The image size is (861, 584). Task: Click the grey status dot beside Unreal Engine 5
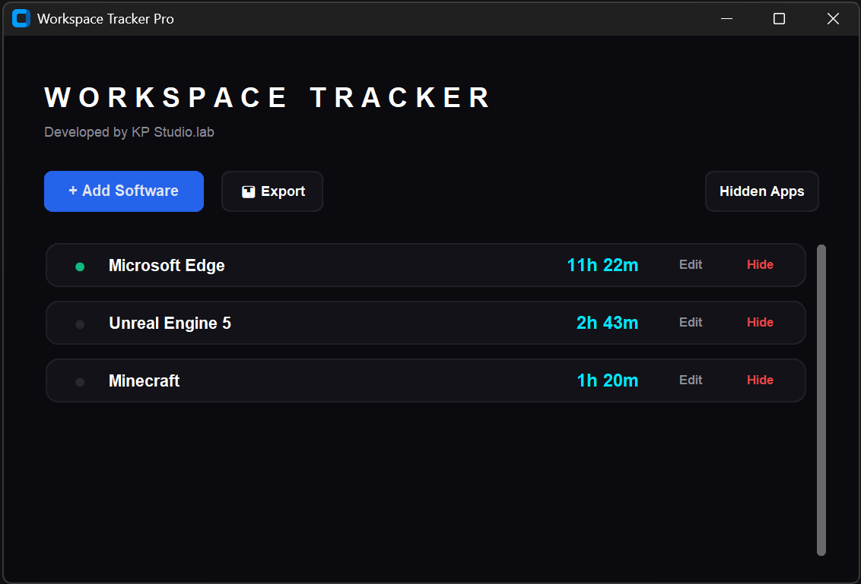coord(80,324)
